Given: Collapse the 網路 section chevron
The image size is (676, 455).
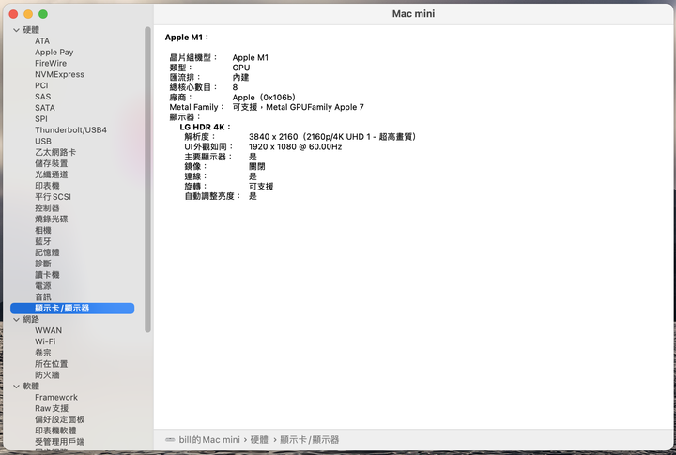Looking at the screenshot, I should point(16,320).
